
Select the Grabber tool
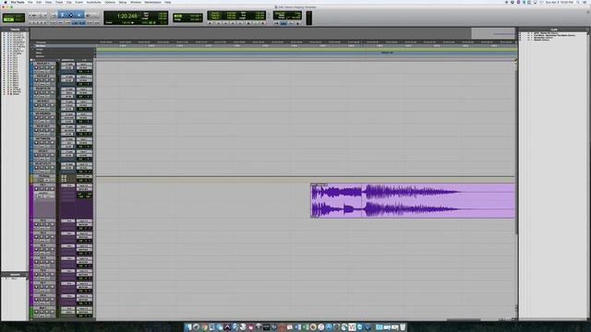click(78, 15)
